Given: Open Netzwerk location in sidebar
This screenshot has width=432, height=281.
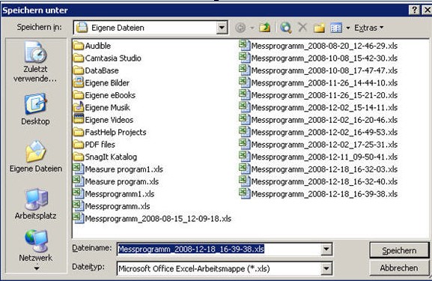Looking at the screenshot, I should coord(35,247).
